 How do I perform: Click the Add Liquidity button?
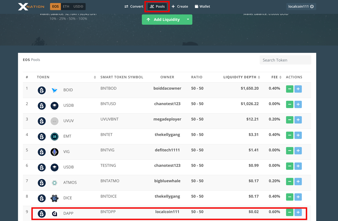pos(163,19)
